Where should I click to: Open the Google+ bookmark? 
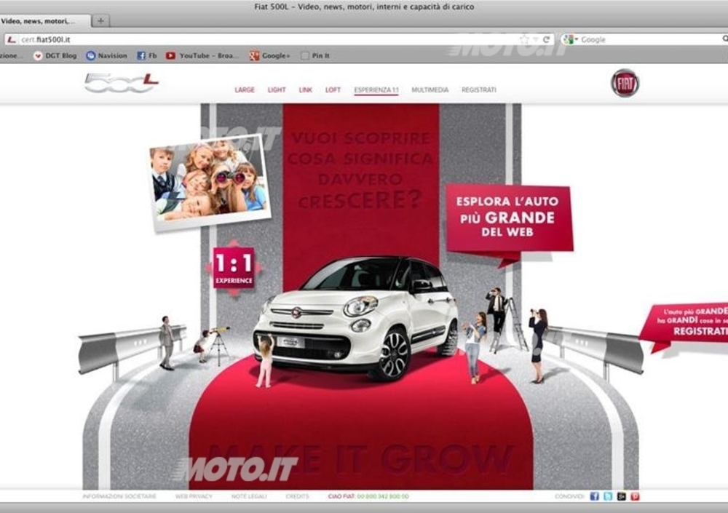[270, 55]
